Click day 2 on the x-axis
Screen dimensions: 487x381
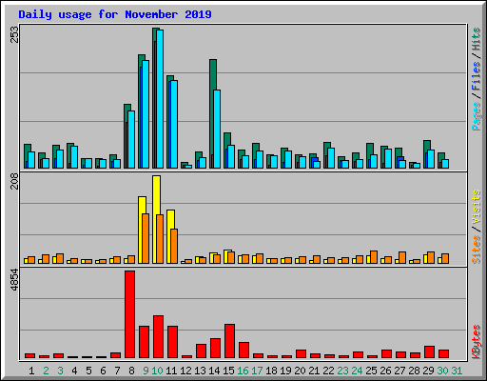click(x=46, y=371)
